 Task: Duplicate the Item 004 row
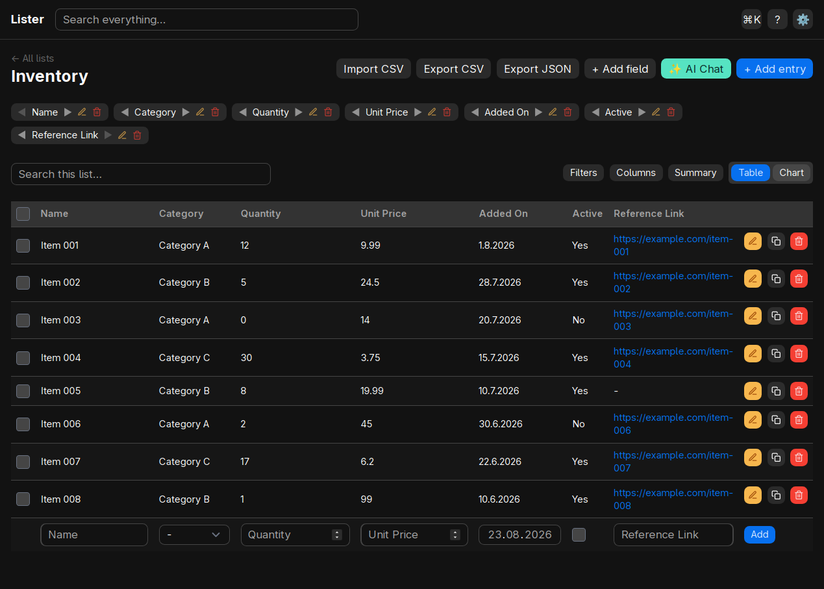(x=776, y=353)
